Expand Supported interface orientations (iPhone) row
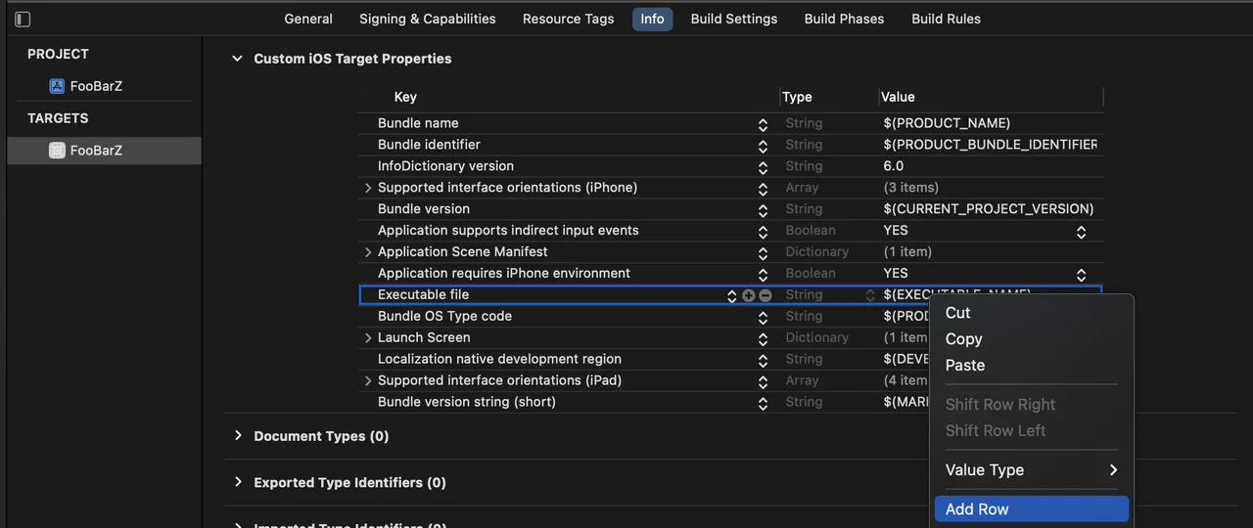 368,188
